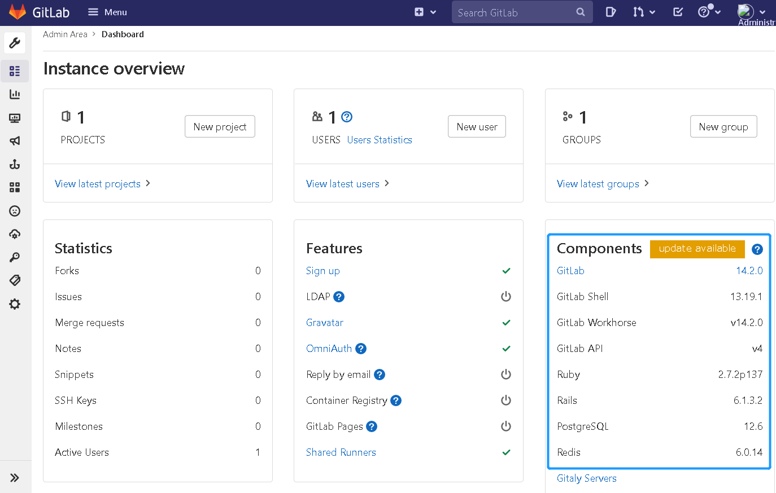Expand the sidebar with double chevron
Image resolution: width=776 pixels, height=493 pixels.
(x=15, y=478)
